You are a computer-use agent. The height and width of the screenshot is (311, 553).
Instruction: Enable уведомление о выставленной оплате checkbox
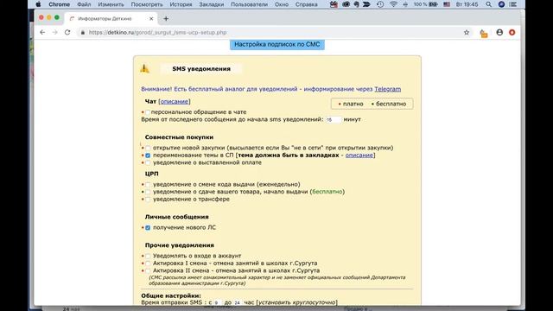148,162
